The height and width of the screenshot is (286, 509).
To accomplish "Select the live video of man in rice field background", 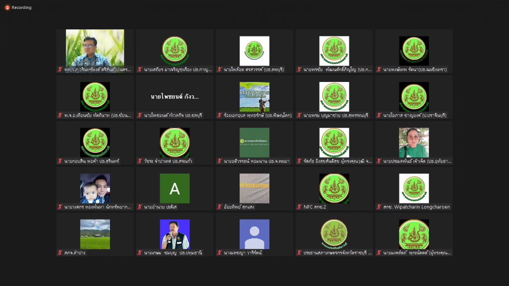I will coord(95,48).
